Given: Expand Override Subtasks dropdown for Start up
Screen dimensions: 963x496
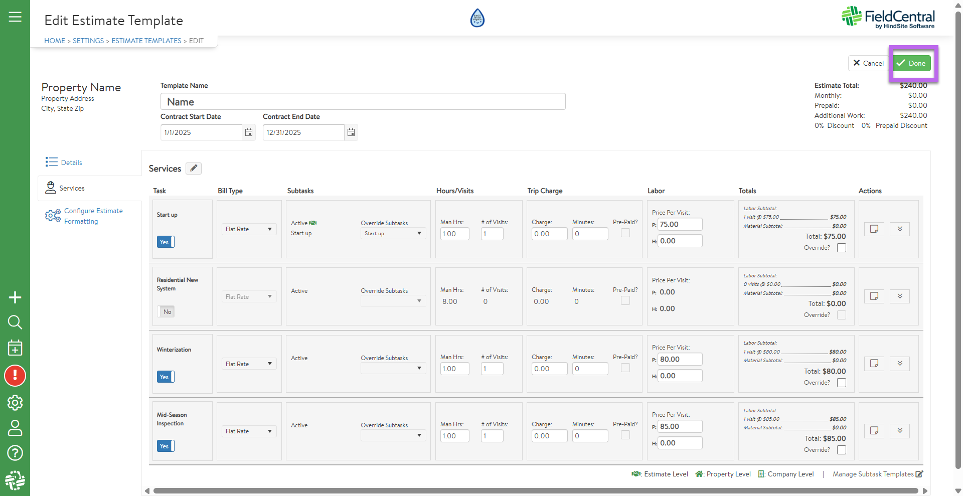Looking at the screenshot, I should pyautogui.click(x=393, y=234).
